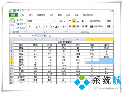Expand the font color dropdown arrow

(x=59, y=27)
